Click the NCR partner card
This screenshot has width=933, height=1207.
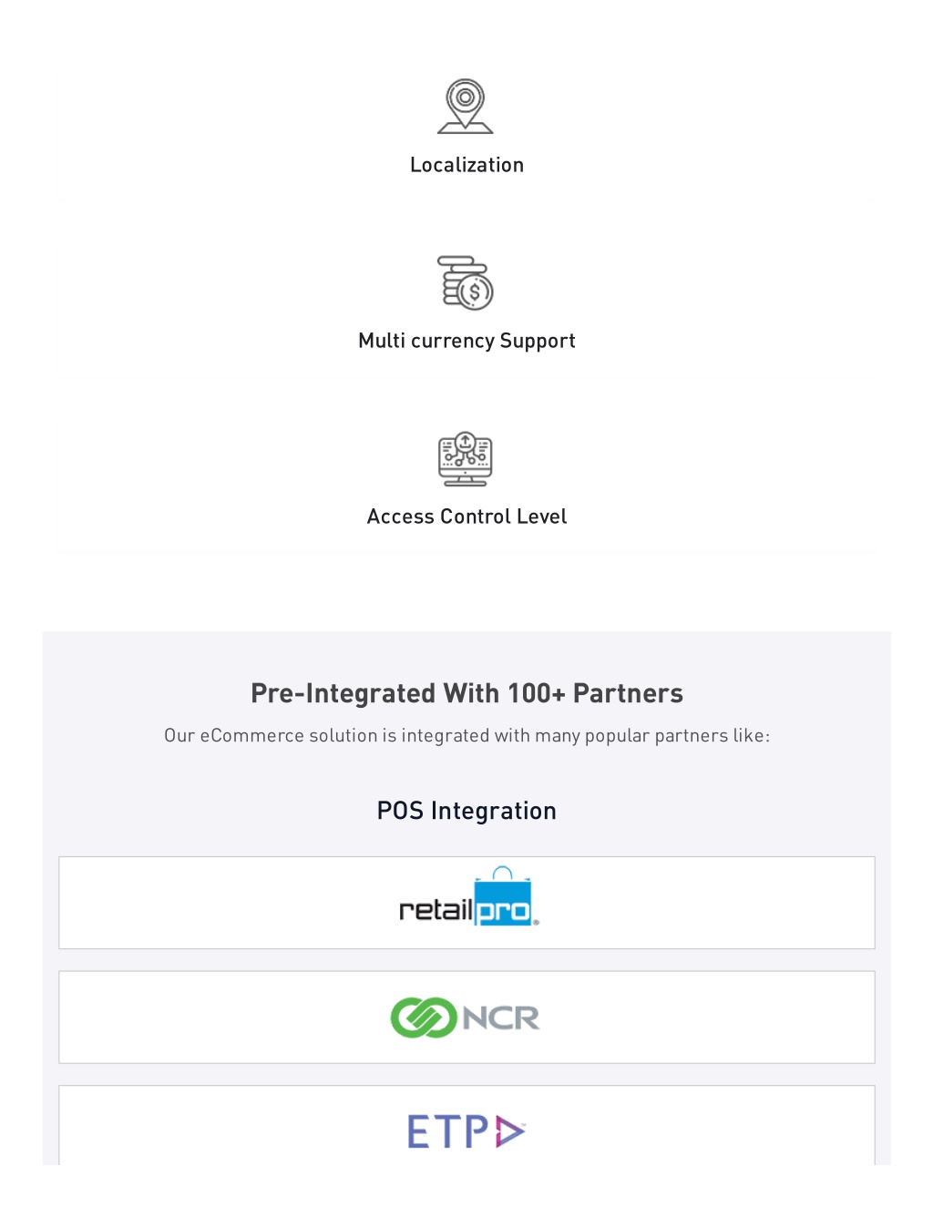click(x=466, y=1017)
